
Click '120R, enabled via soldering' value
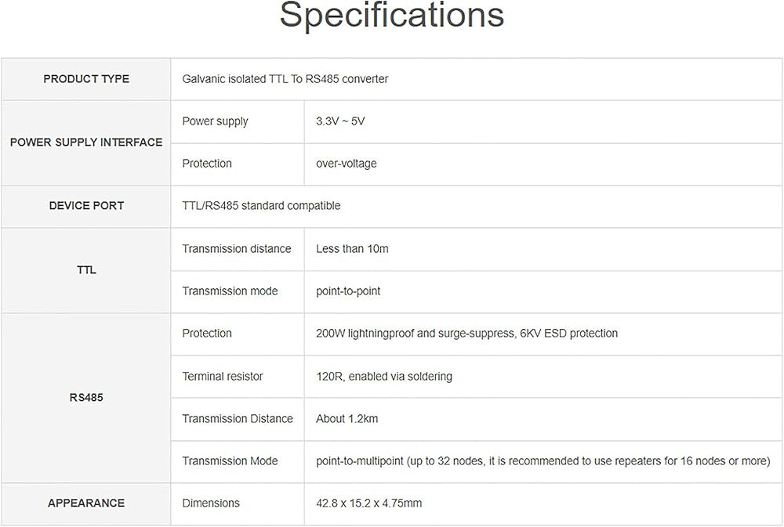[384, 377]
